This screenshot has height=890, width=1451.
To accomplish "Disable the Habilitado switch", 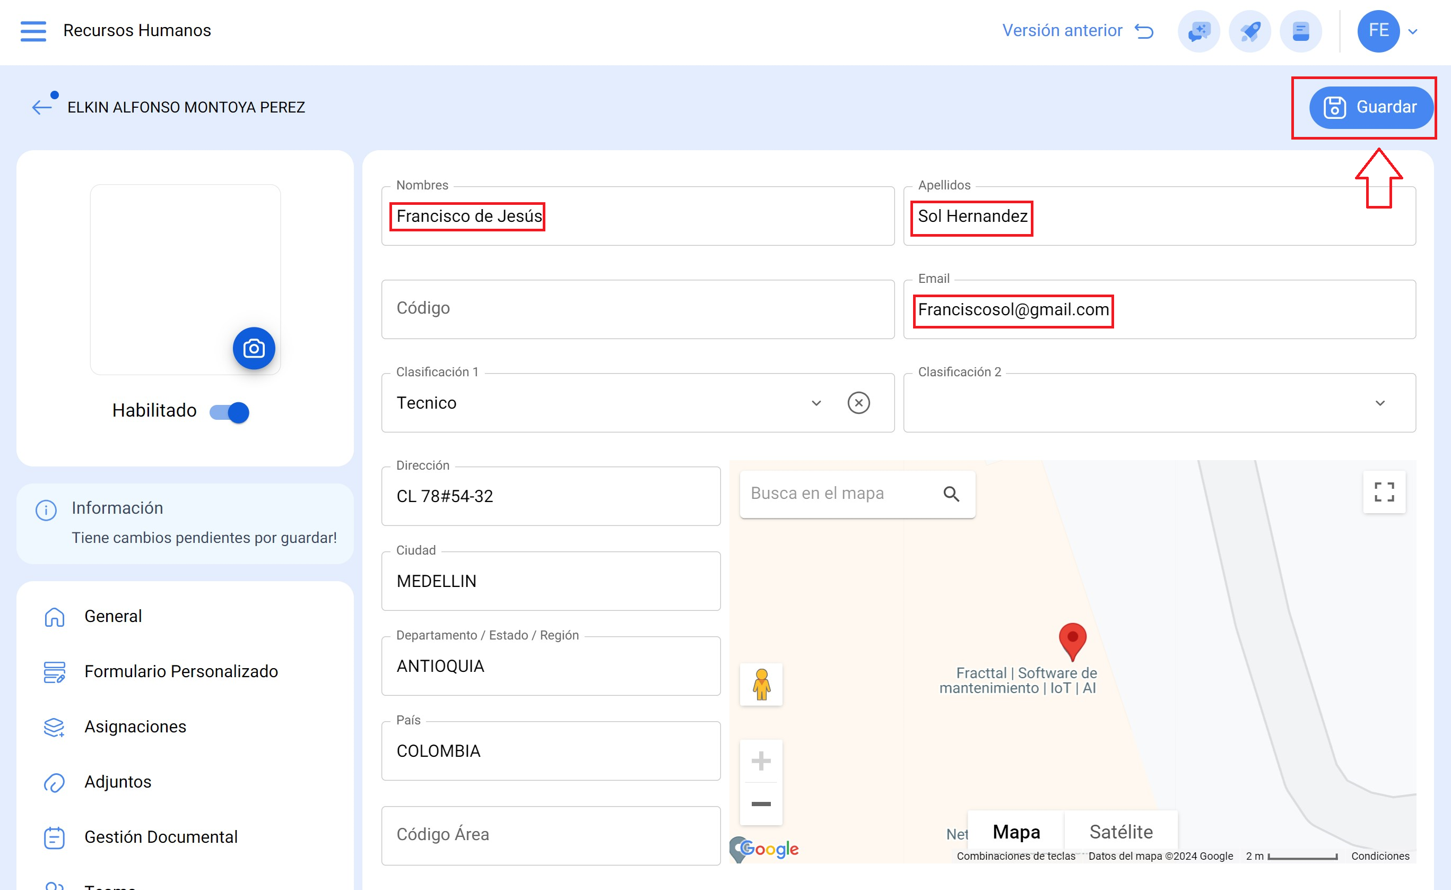I will pos(230,412).
